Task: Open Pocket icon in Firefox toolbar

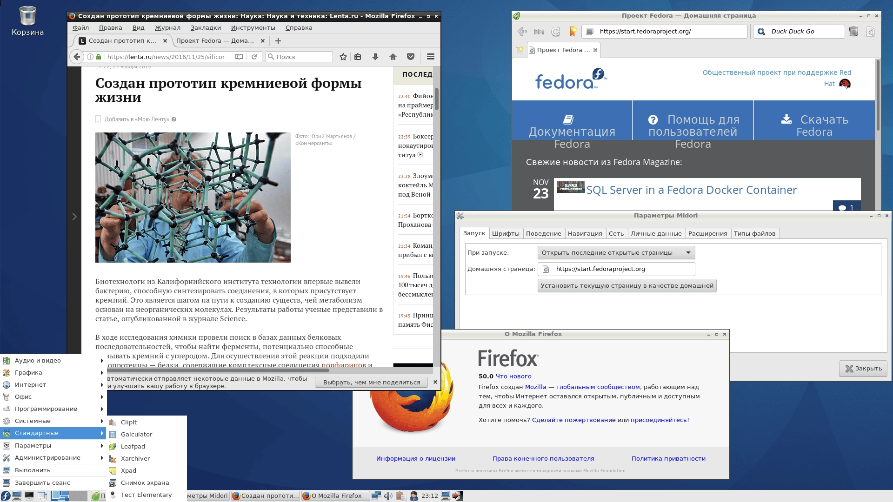Action: pos(411,57)
